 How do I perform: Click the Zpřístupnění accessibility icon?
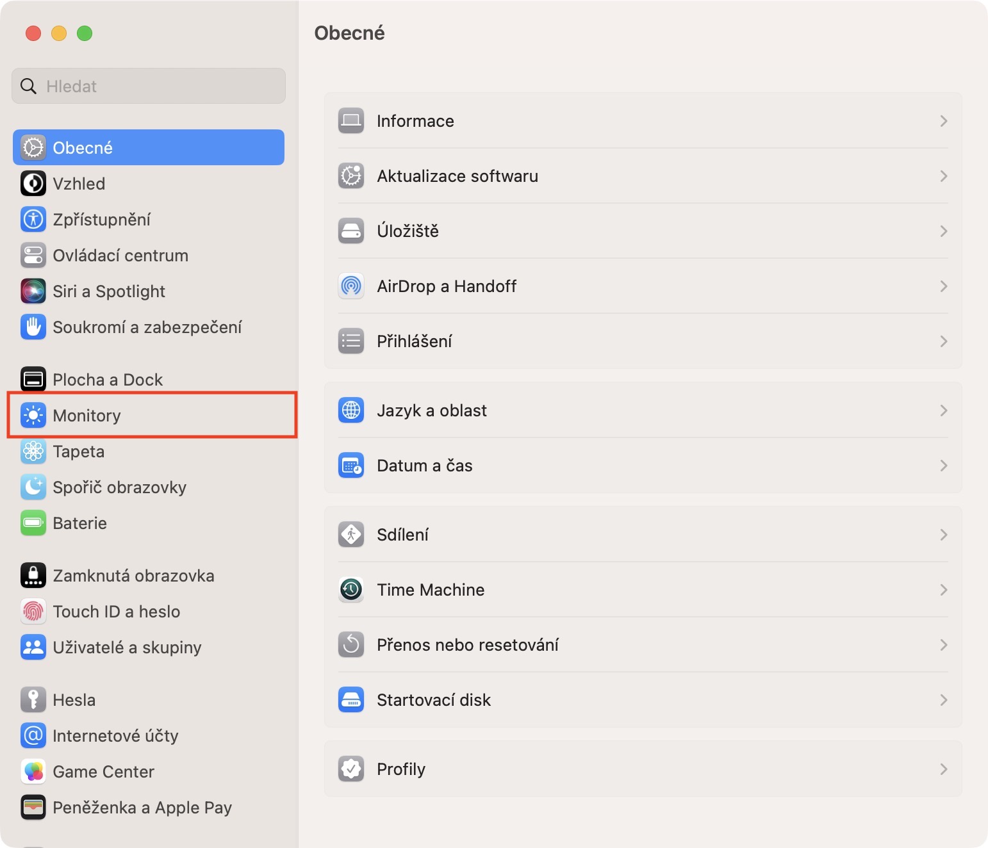point(33,220)
